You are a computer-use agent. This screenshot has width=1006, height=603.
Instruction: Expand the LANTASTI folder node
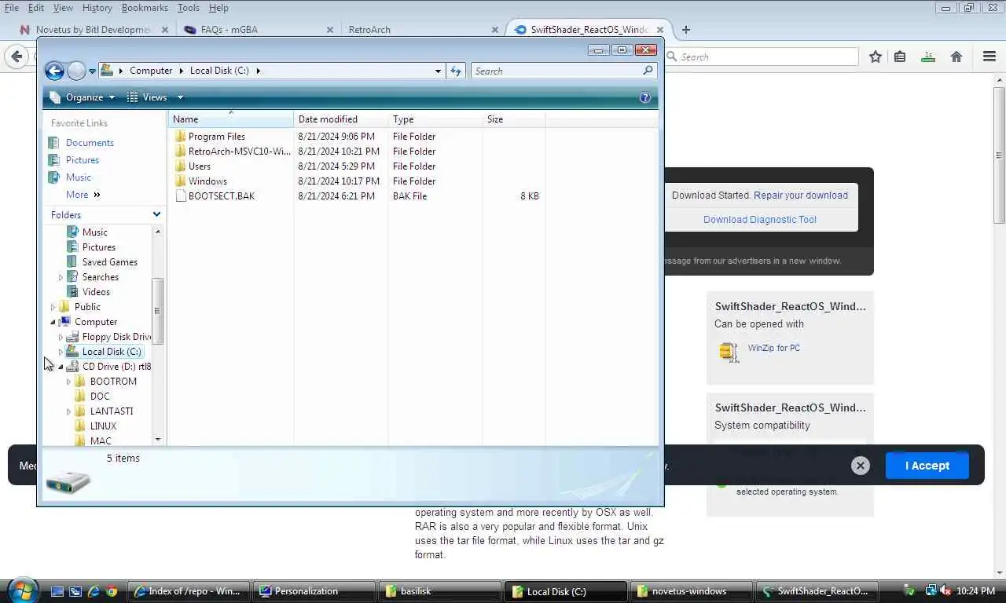coord(68,411)
